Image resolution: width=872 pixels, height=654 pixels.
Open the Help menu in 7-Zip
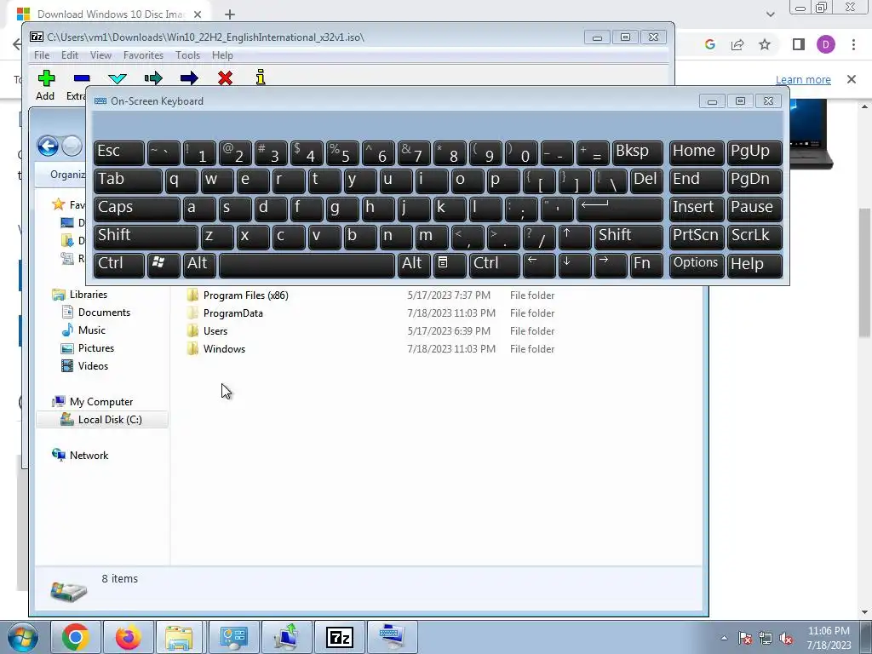222,55
